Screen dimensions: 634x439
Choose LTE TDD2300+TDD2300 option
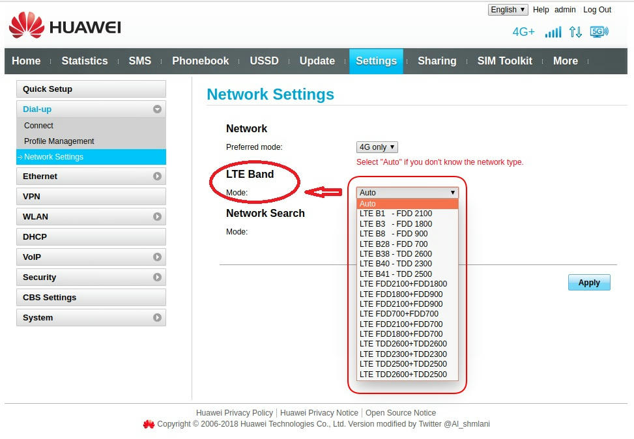[407, 354]
